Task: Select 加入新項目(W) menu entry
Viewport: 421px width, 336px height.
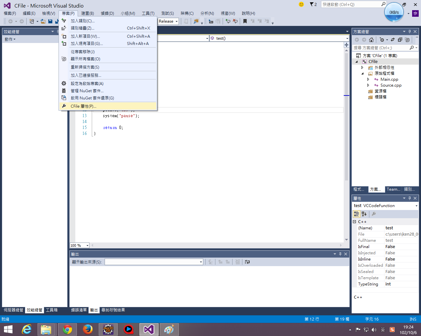Action: [108, 36]
